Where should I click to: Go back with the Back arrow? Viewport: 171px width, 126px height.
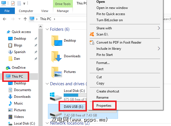pyautogui.click(x=4, y=19)
